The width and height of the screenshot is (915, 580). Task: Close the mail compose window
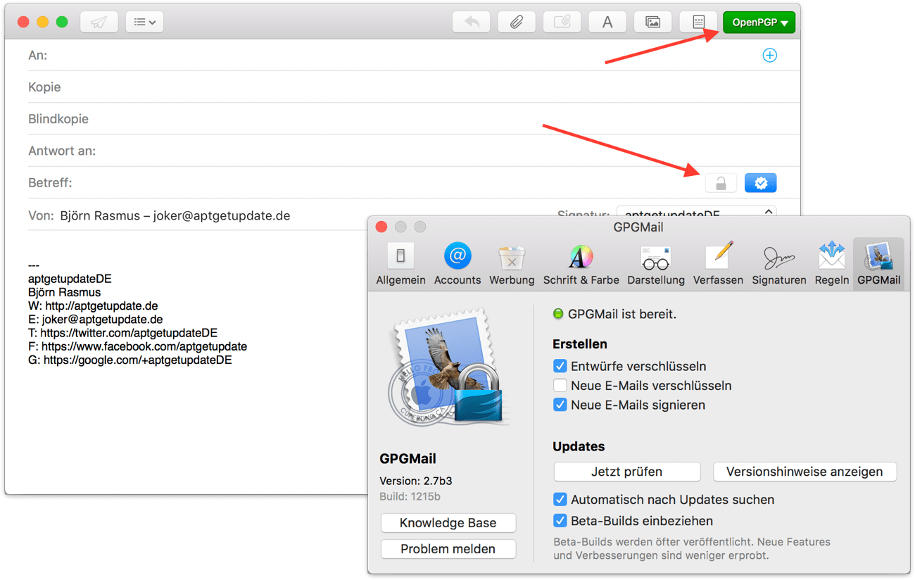tap(23, 22)
